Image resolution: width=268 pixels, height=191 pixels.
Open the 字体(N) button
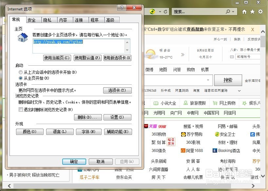pyautogui.click(x=89, y=132)
